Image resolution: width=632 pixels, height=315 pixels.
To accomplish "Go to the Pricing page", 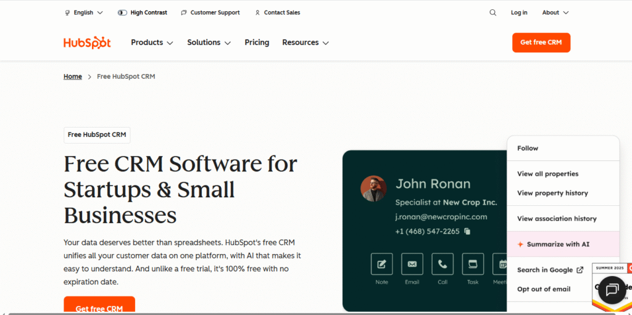I will [257, 43].
